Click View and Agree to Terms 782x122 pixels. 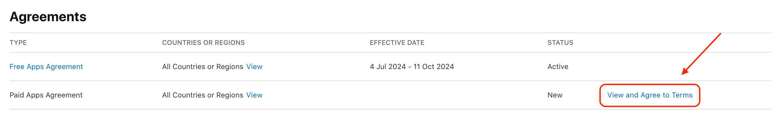pos(650,95)
